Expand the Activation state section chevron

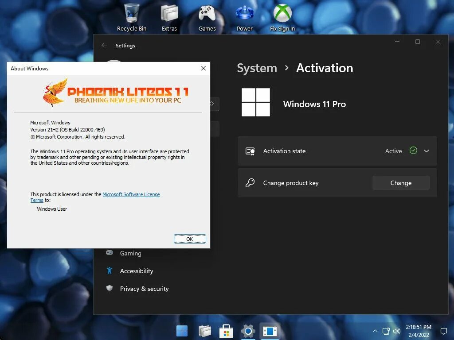point(426,151)
